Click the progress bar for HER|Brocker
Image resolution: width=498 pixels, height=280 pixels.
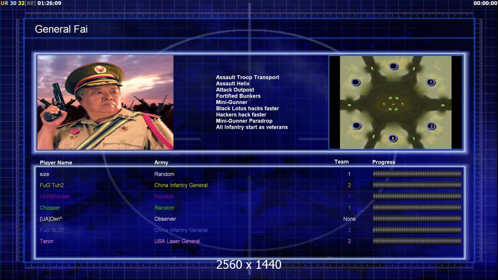click(x=417, y=196)
